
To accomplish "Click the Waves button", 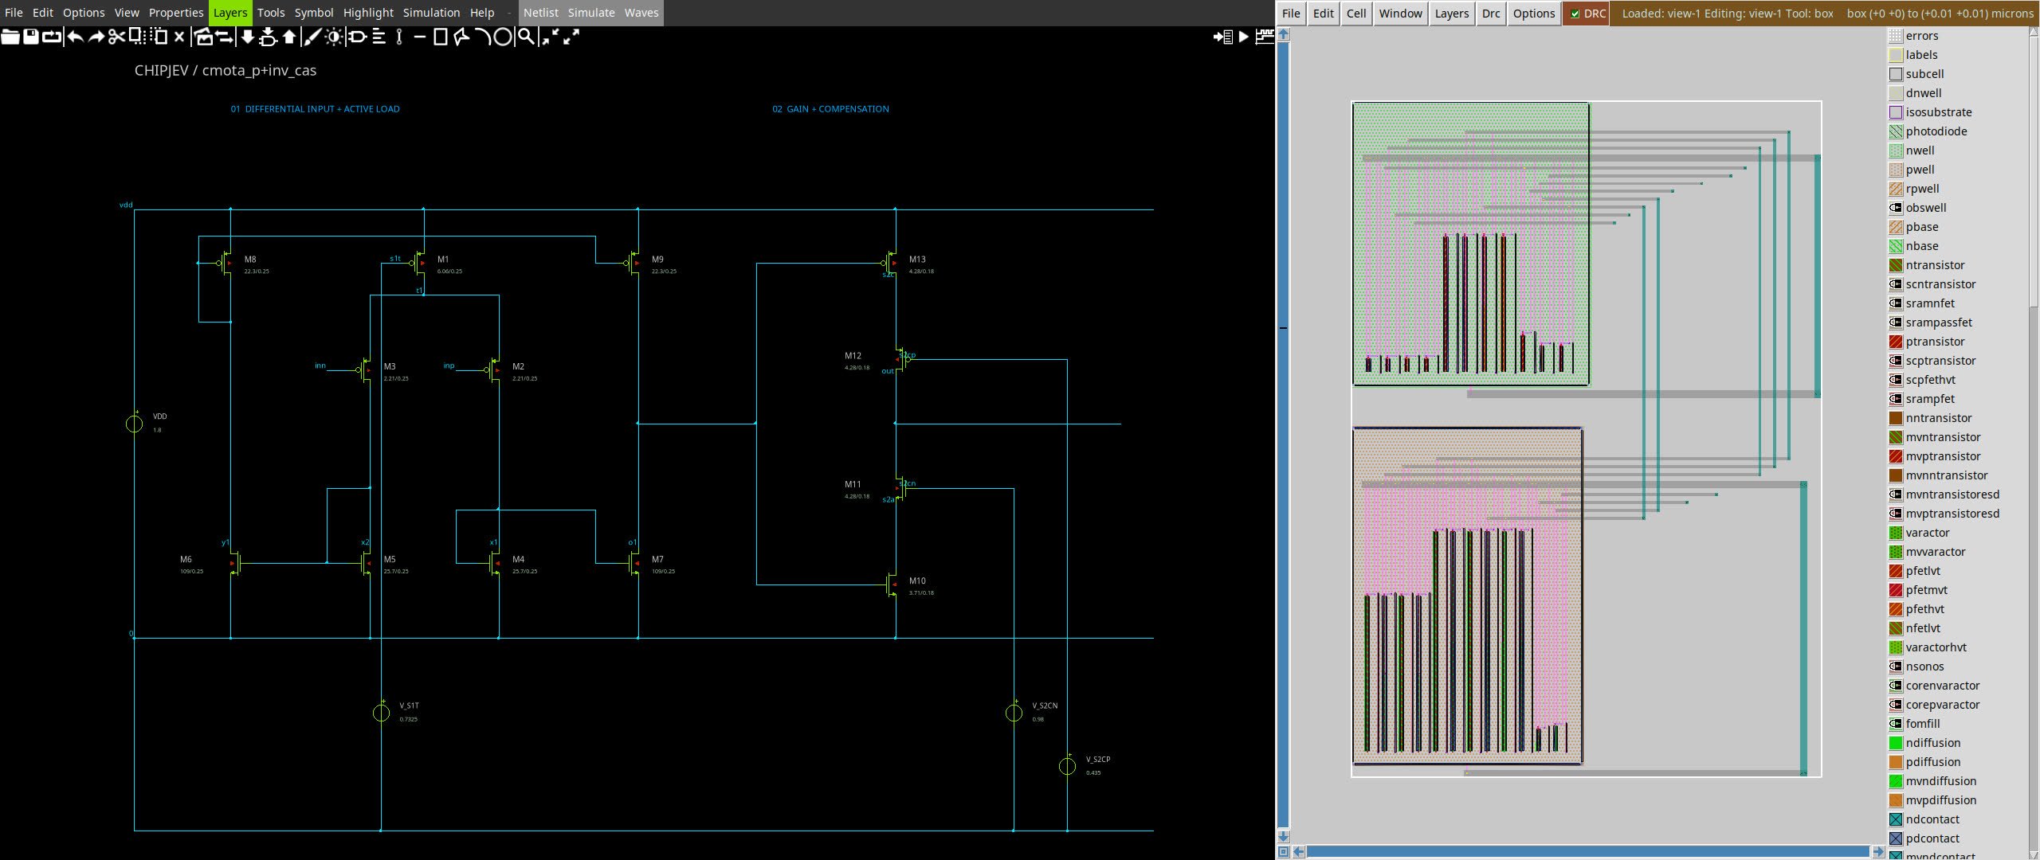I will [x=641, y=13].
